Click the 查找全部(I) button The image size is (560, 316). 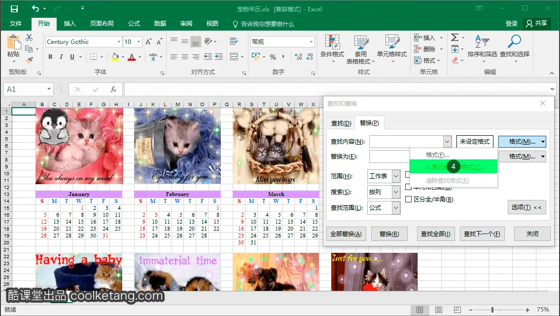point(435,234)
